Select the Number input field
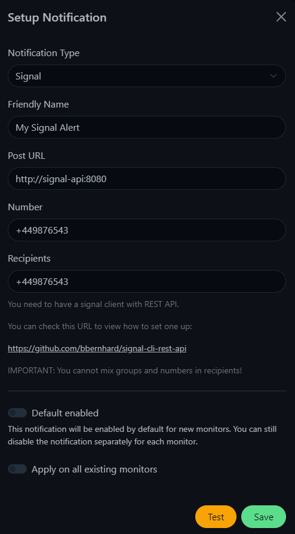295x534 pixels. pyautogui.click(x=147, y=230)
